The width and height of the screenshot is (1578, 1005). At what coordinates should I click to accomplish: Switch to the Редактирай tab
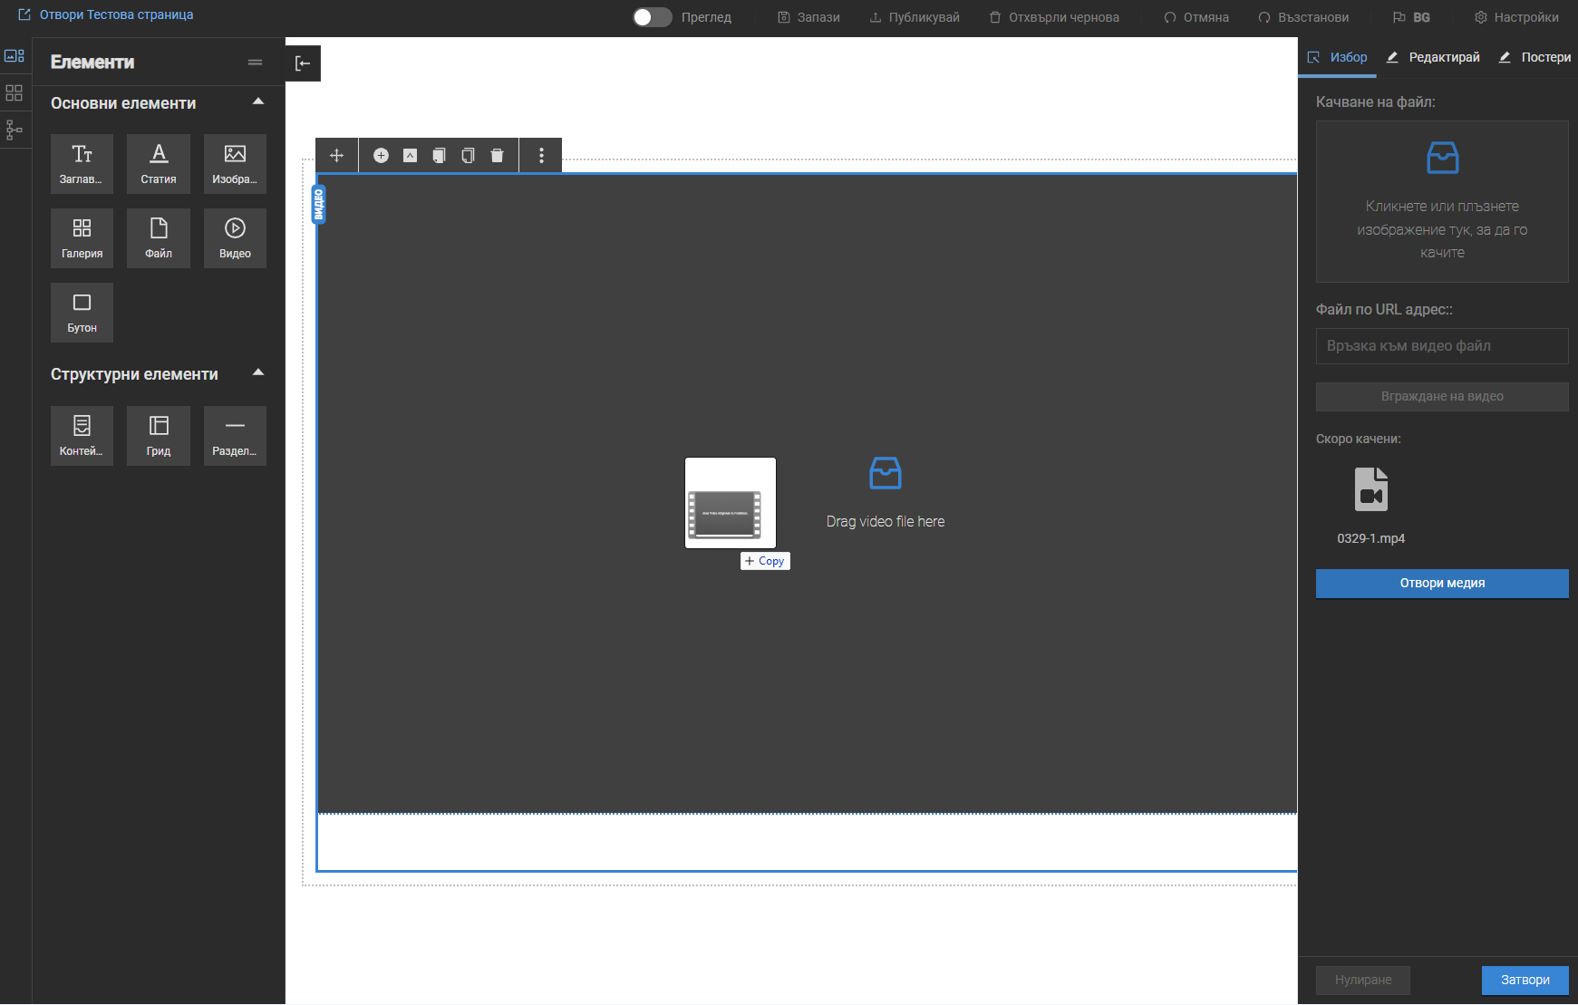click(1433, 57)
